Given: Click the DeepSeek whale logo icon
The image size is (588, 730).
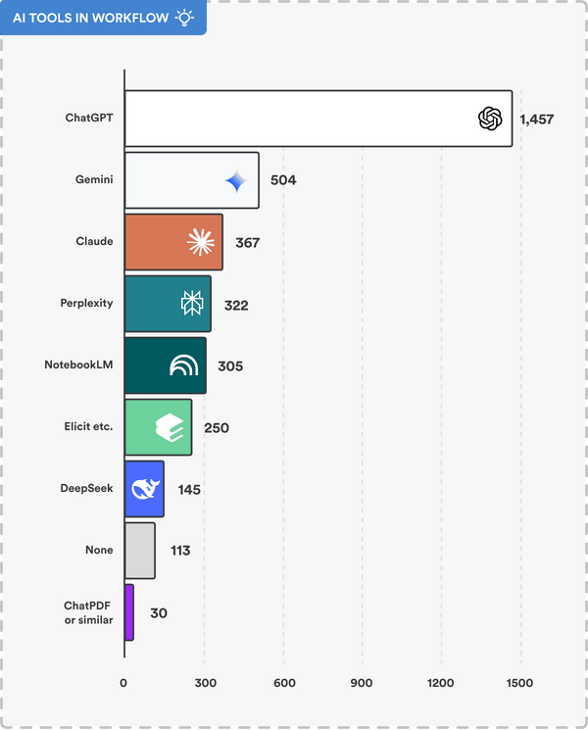Looking at the screenshot, I should pyautogui.click(x=146, y=488).
